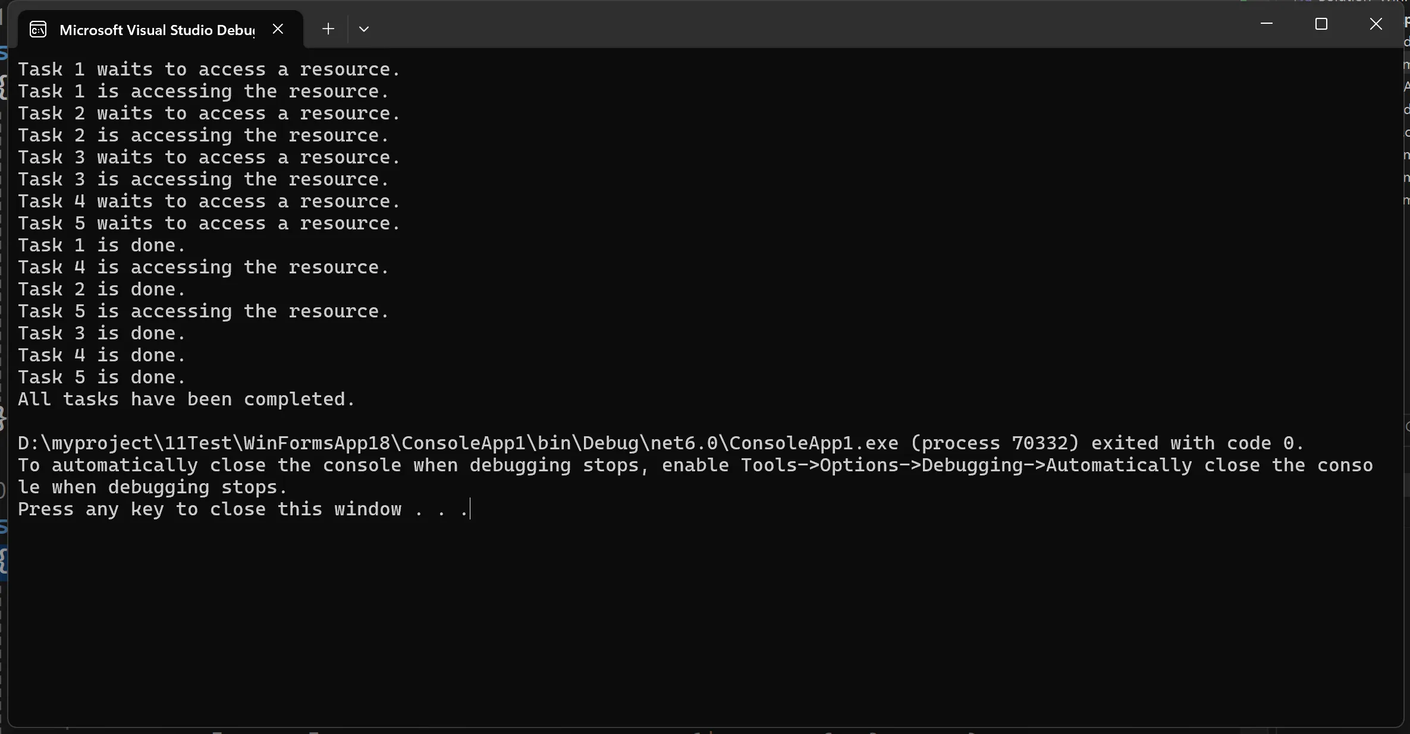Close the Microsoft Visual Studio Debug tab

[x=278, y=29]
